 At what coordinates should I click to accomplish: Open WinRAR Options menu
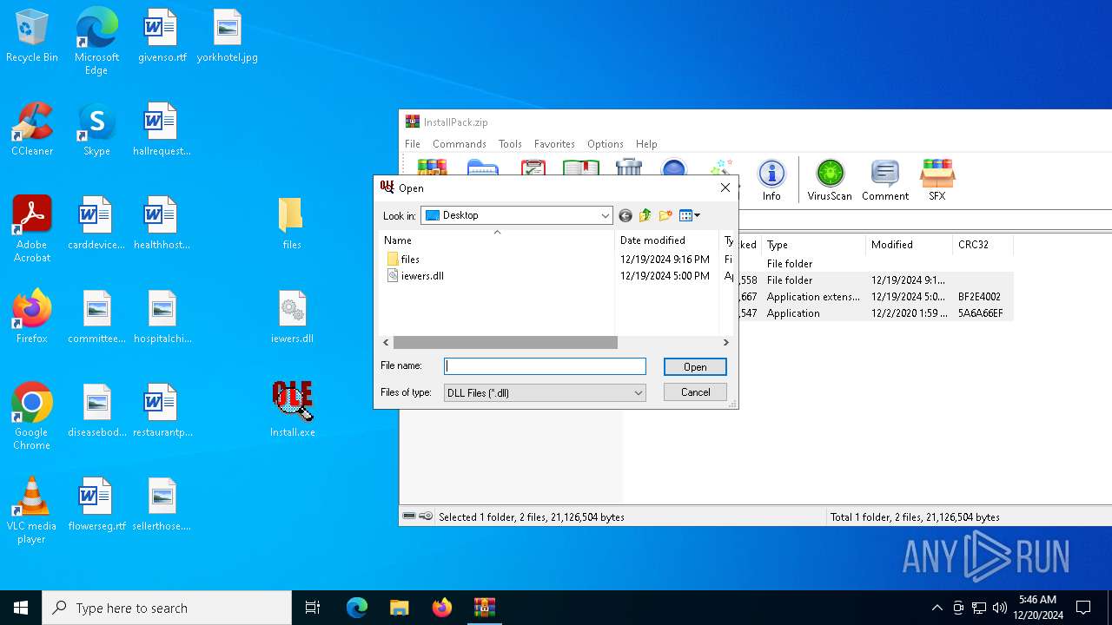[606, 144]
